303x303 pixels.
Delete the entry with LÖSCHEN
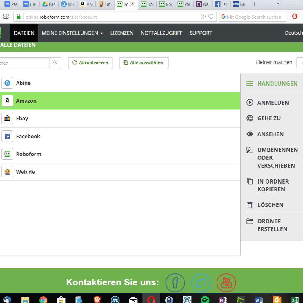pos(265,205)
